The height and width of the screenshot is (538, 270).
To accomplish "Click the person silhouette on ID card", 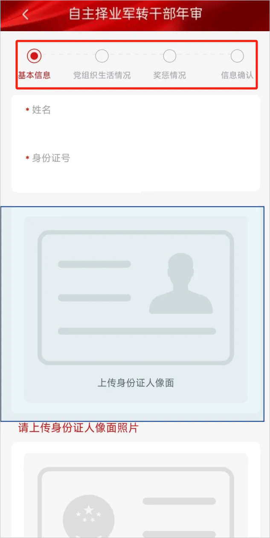I will click(181, 284).
